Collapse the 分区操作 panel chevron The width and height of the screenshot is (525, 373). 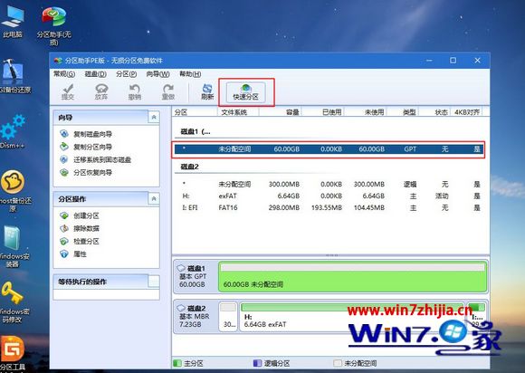pyautogui.click(x=154, y=199)
